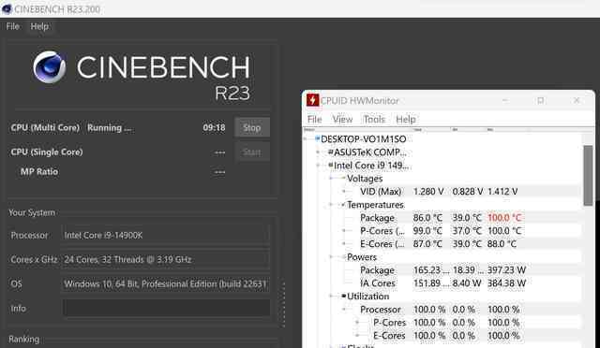Collapse the Temperatures tree section
This screenshot has width=600, height=348.
click(331, 205)
